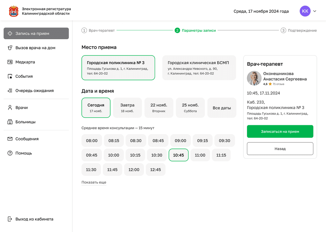The image size is (326, 232).
Task: Expand the user account chevron menu
Action: 315,11
